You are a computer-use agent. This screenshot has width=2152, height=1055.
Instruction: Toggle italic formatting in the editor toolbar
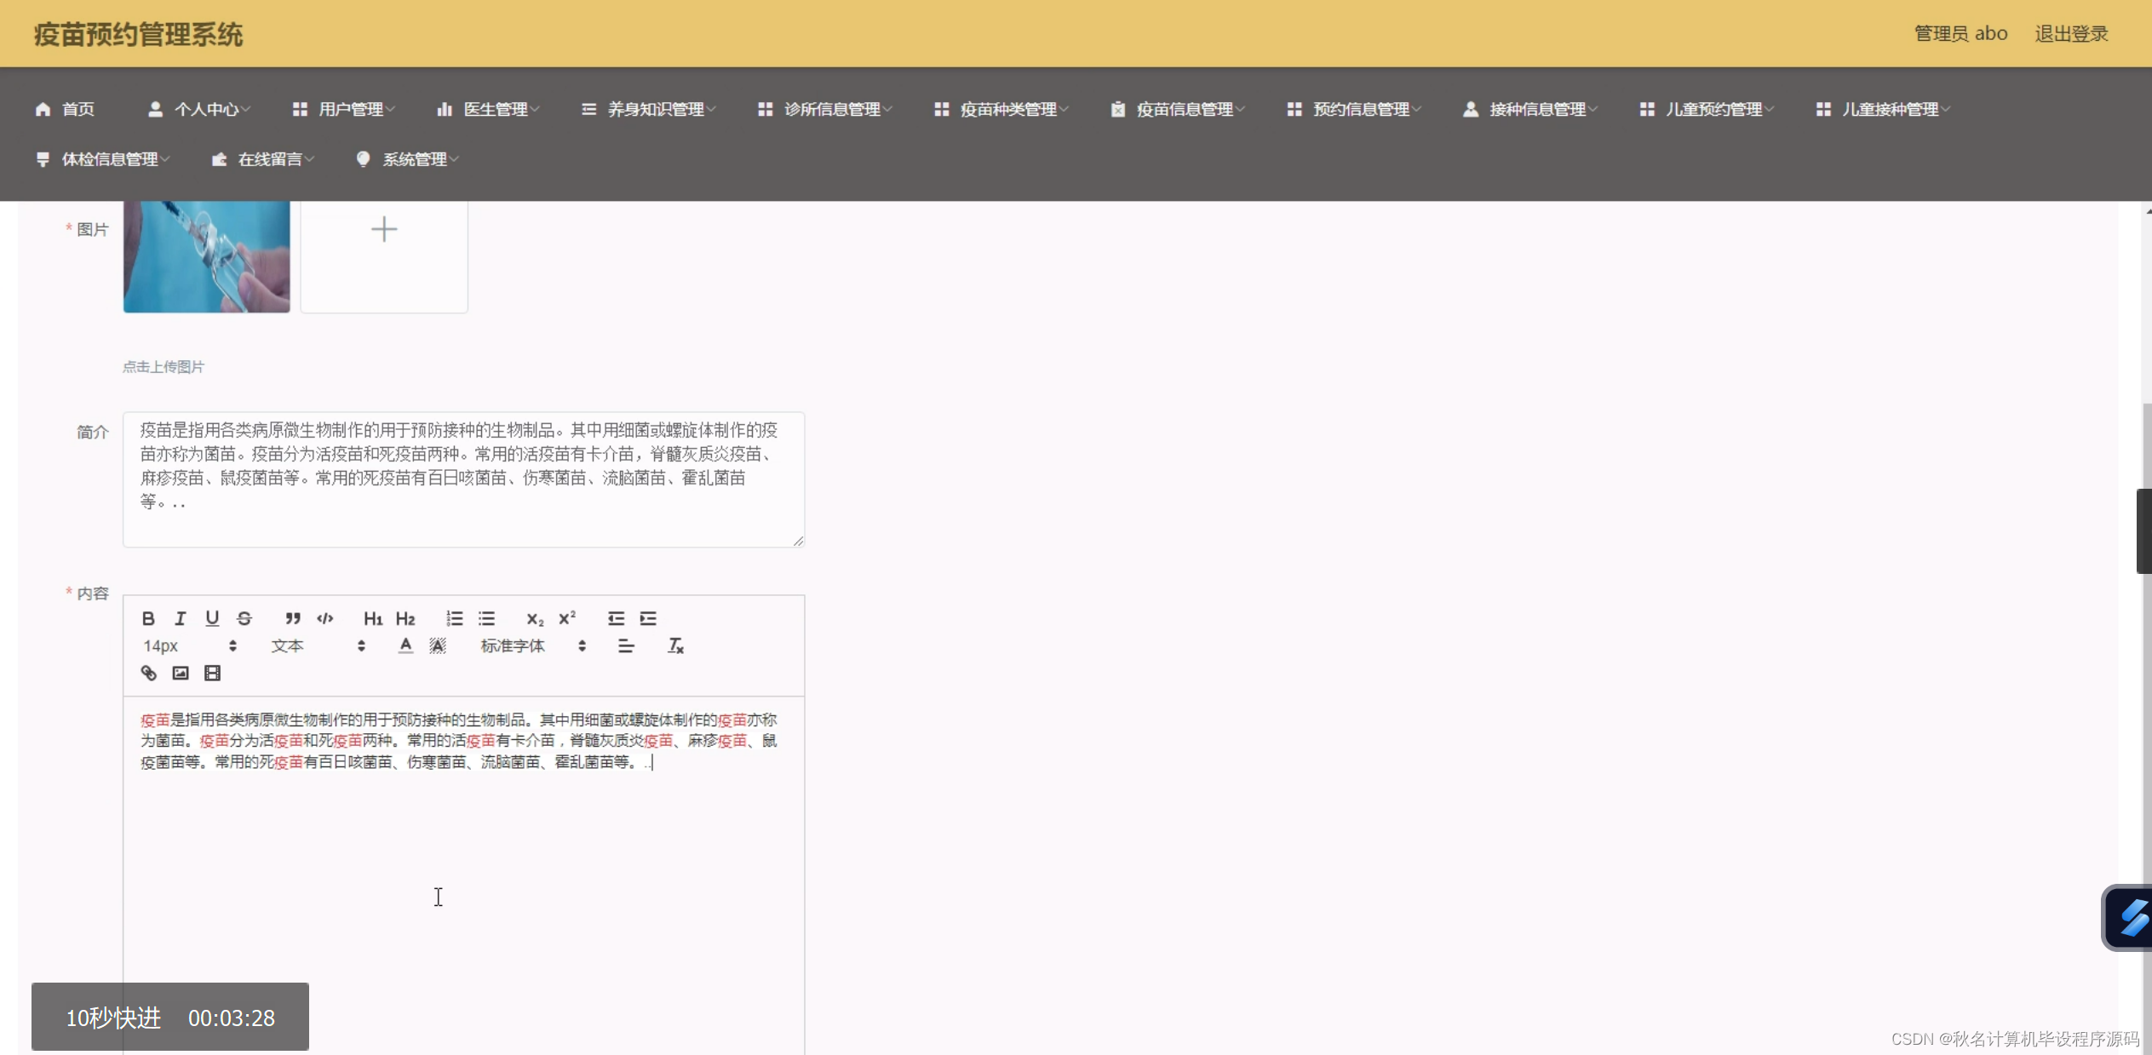181,619
